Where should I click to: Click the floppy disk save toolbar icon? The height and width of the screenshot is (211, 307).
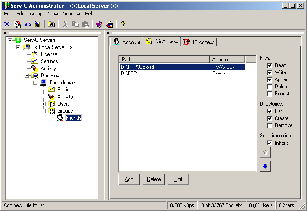[38, 24]
